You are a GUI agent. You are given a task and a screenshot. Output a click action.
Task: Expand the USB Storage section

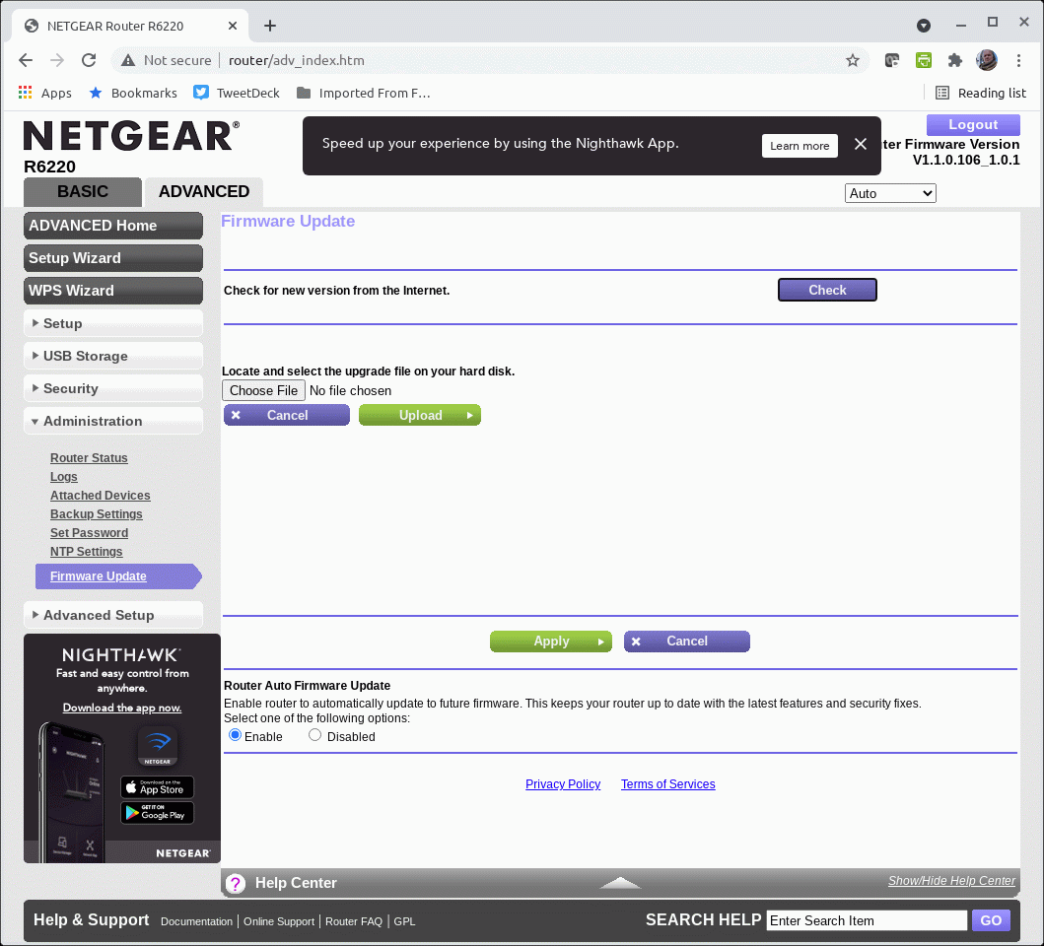coord(113,356)
